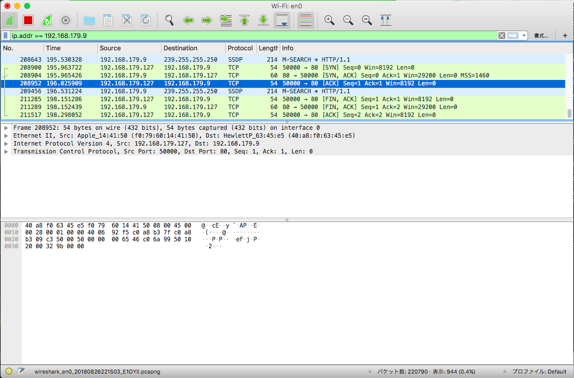574x378 pixels.
Task: Start a new live capture
Action: [9, 20]
